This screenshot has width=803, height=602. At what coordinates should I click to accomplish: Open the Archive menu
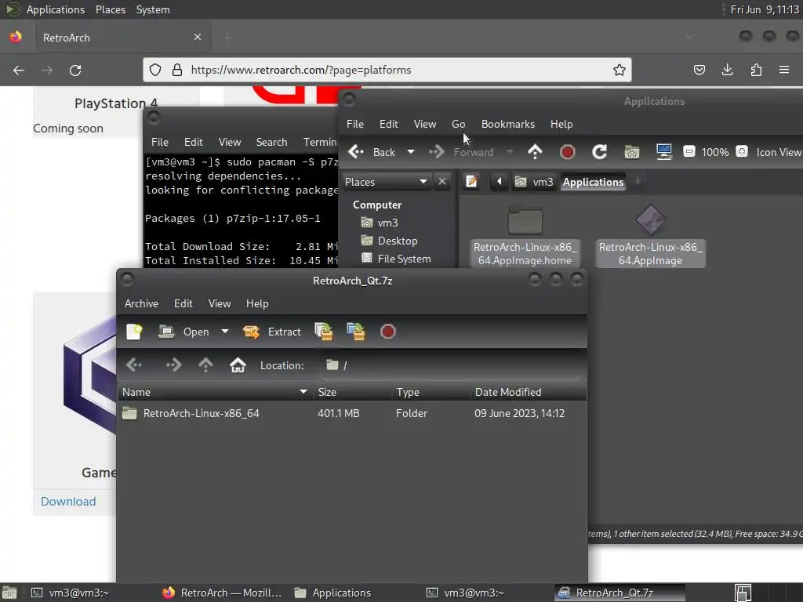141,303
